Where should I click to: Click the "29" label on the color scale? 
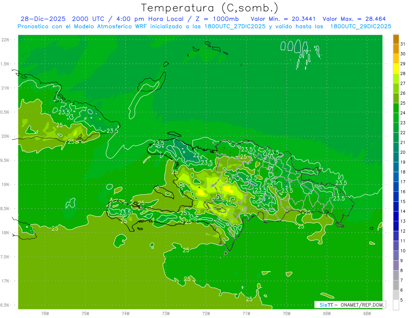pos(403,64)
